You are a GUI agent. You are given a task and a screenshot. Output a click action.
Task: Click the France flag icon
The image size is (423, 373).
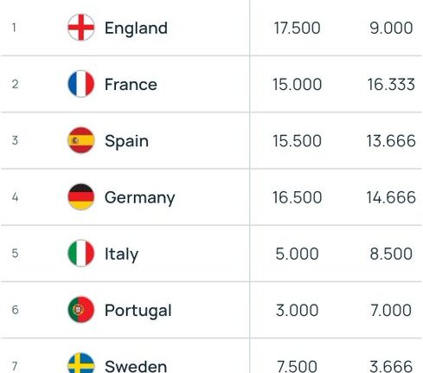81,84
